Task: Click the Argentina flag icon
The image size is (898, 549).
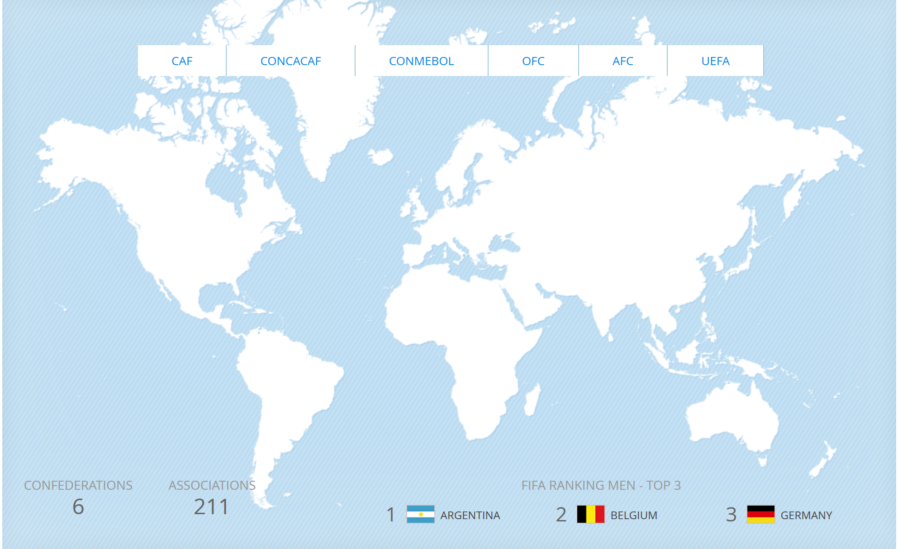Action: [420, 514]
